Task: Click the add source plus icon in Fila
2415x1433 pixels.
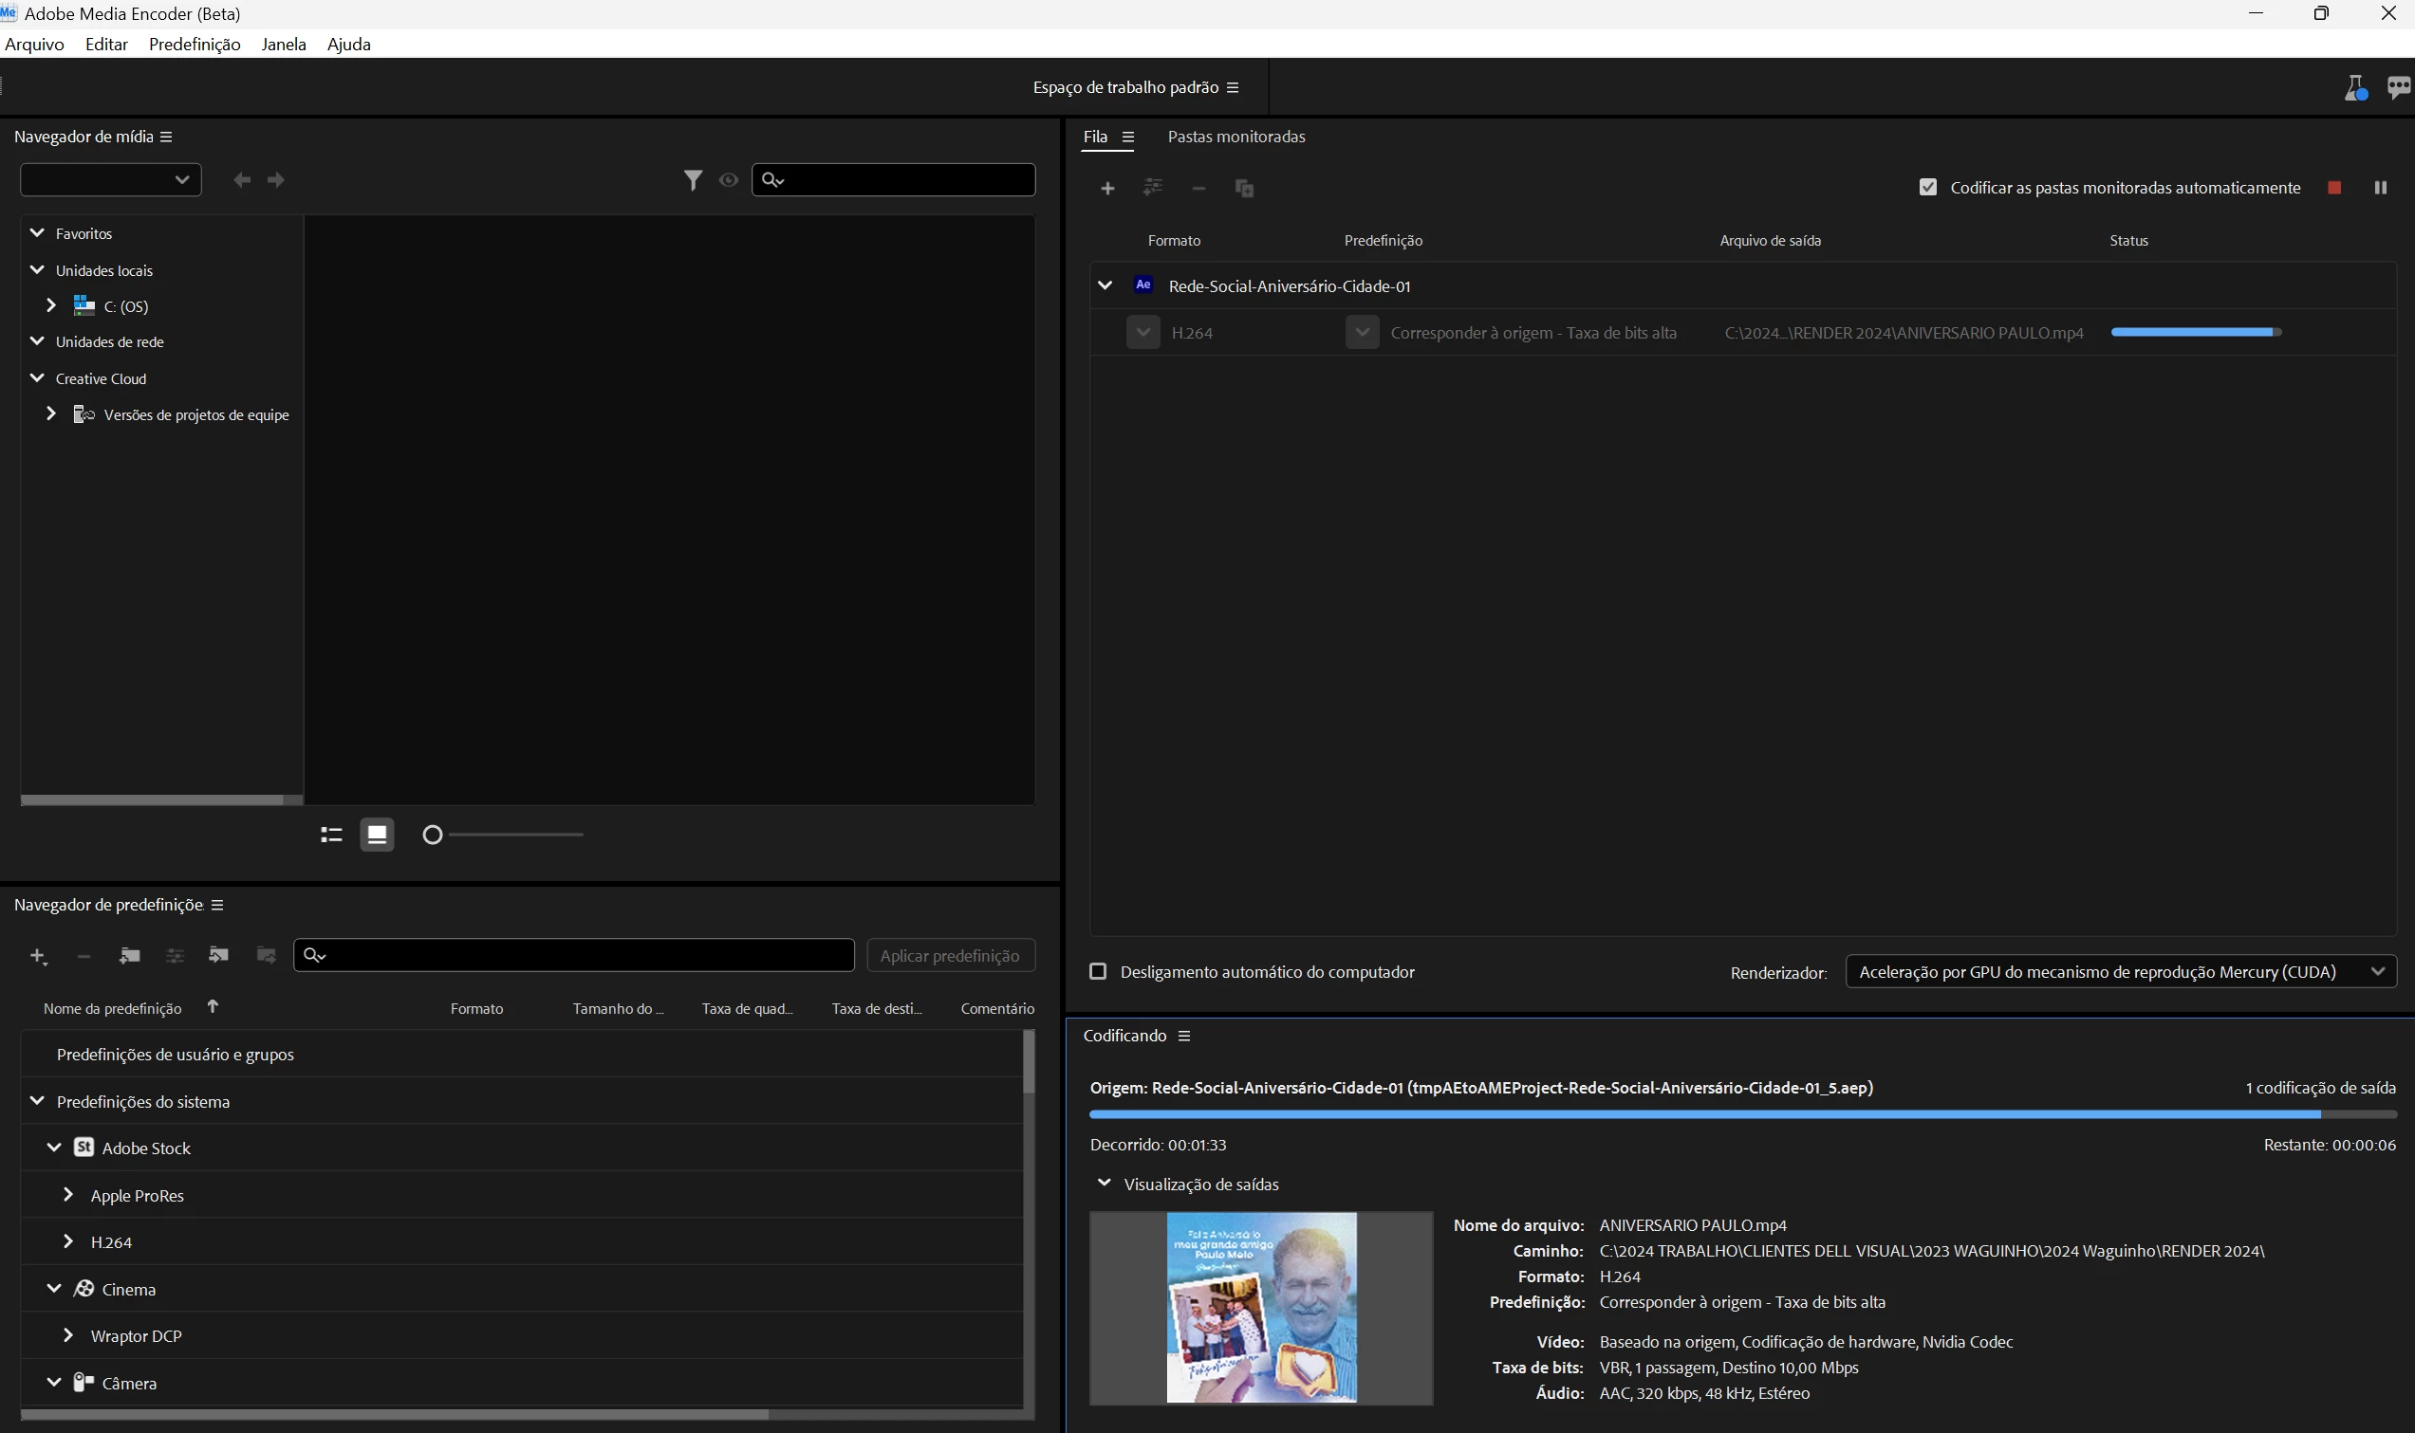Action: click(x=1107, y=189)
